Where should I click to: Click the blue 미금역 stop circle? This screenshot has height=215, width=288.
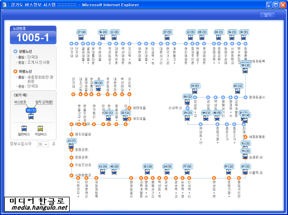tap(152, 43)
